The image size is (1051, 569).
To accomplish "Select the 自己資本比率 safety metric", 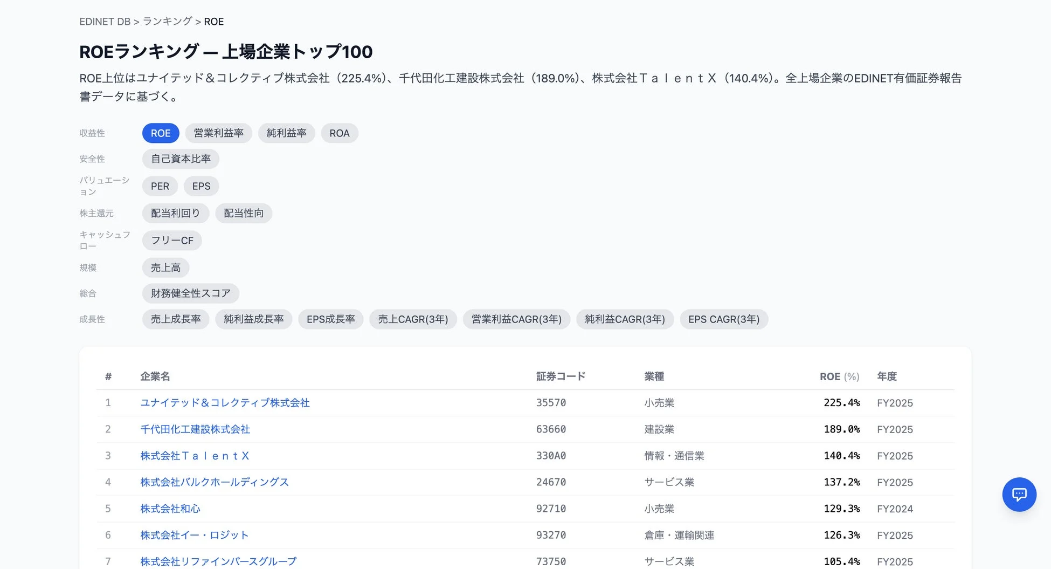I will pyautogui.click(x=181, y=159).
